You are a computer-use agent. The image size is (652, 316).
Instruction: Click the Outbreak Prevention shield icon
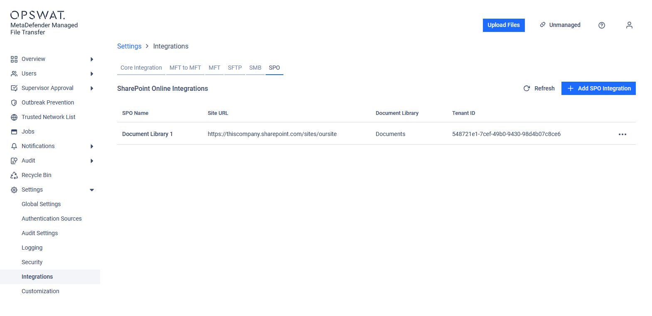(x=14, y=103)
